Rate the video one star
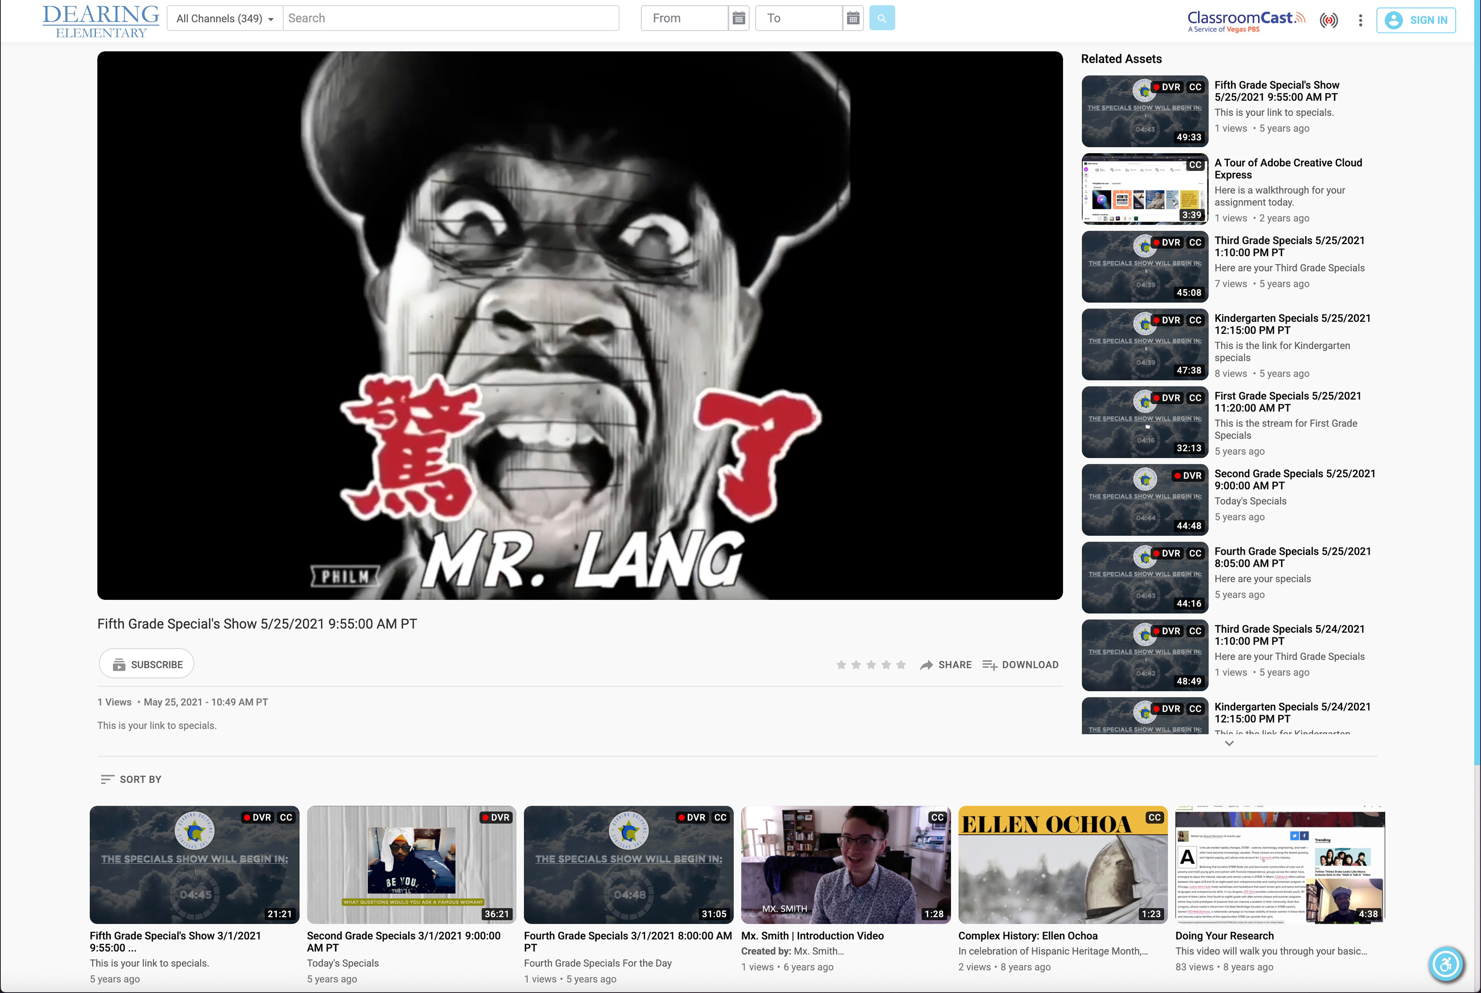 (841, 665)
